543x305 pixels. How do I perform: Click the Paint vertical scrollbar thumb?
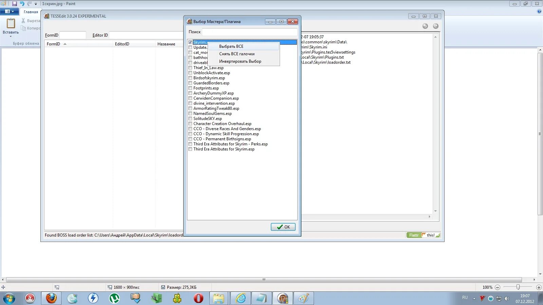tap(540, 134)
